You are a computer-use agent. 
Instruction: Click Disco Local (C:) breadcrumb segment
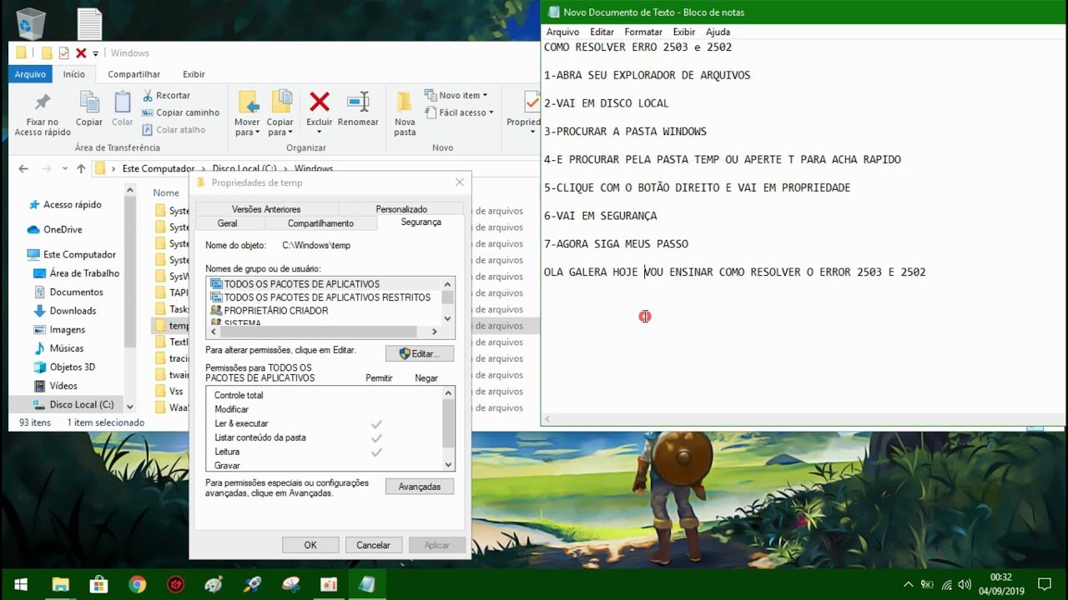(244, 169)
